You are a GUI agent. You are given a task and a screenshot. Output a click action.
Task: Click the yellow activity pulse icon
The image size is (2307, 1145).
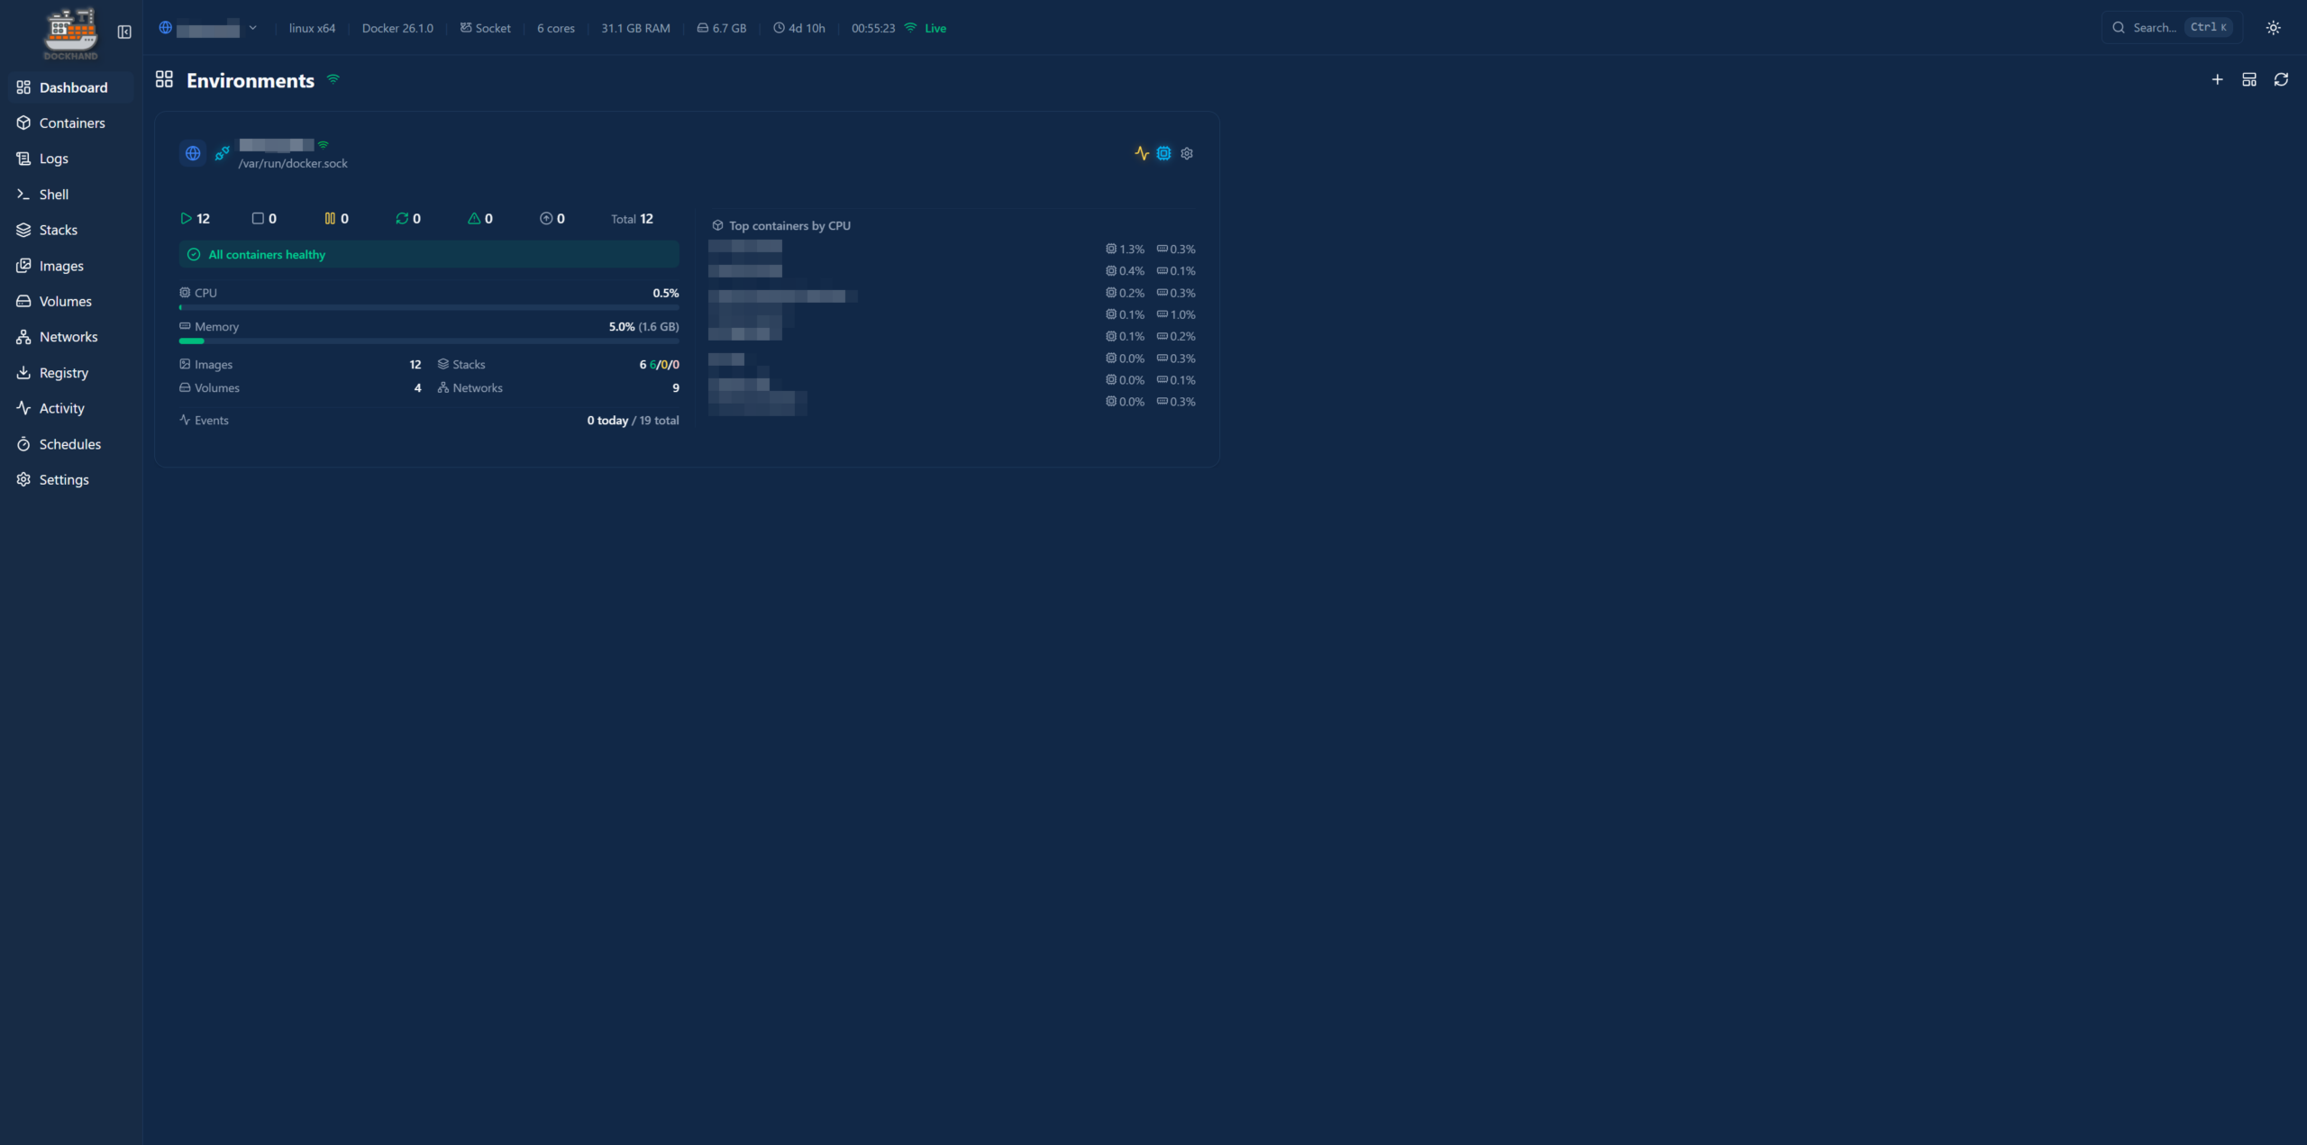1141,154
